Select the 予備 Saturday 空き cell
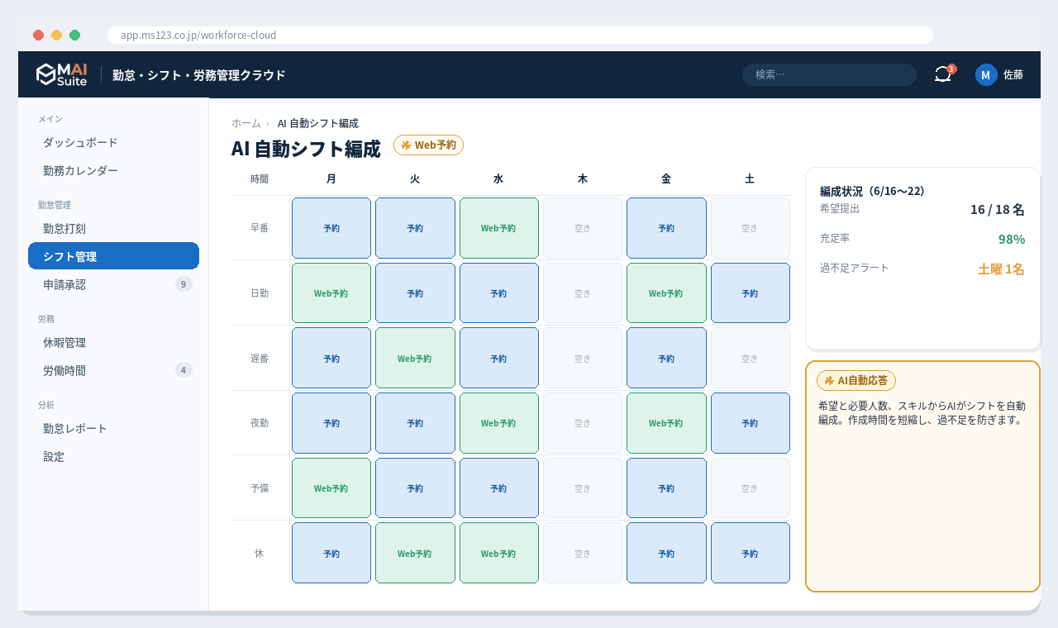The width and height of the screenshot is (1058, 628). [750, 488]
